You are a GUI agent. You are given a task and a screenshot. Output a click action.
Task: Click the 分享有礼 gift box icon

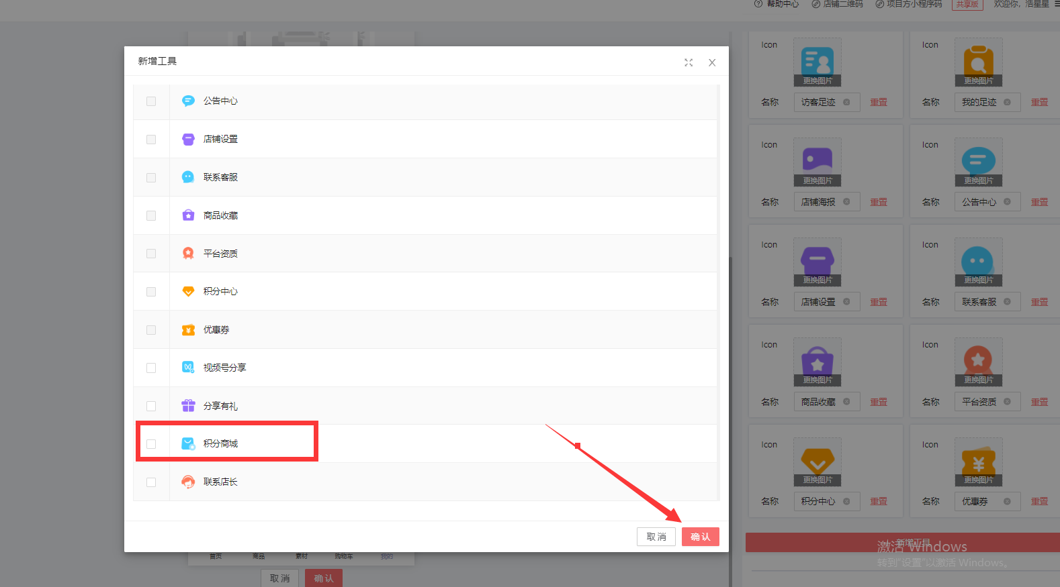(188, 406)
